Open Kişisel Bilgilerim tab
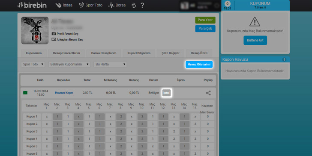The image size is (312, 156). coord(139,53)
